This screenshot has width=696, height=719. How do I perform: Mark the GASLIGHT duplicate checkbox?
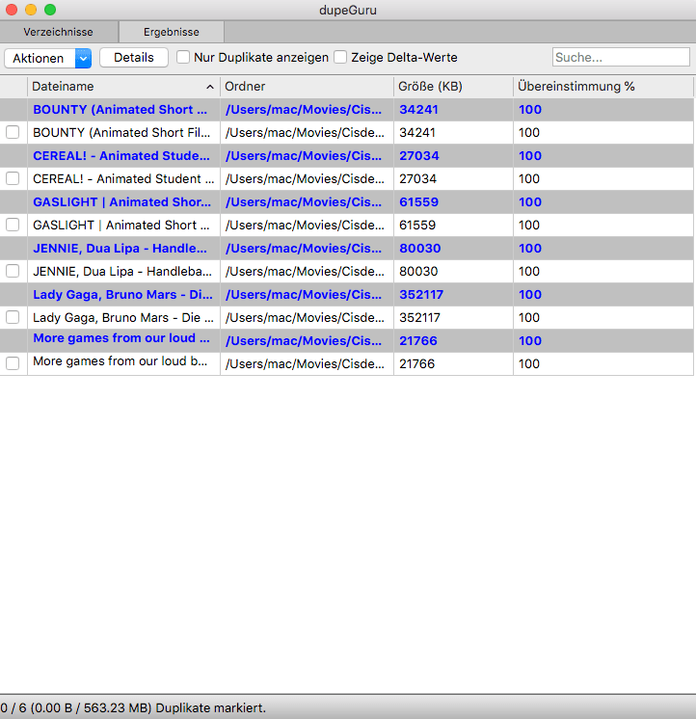(13, 225)
